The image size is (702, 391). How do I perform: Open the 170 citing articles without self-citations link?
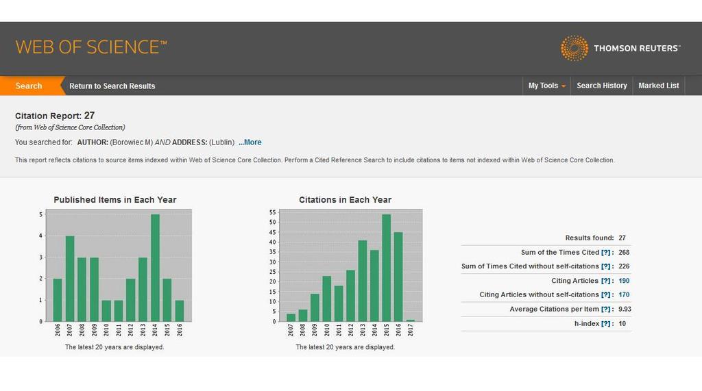pyautogui.click(x=624, y=294)
